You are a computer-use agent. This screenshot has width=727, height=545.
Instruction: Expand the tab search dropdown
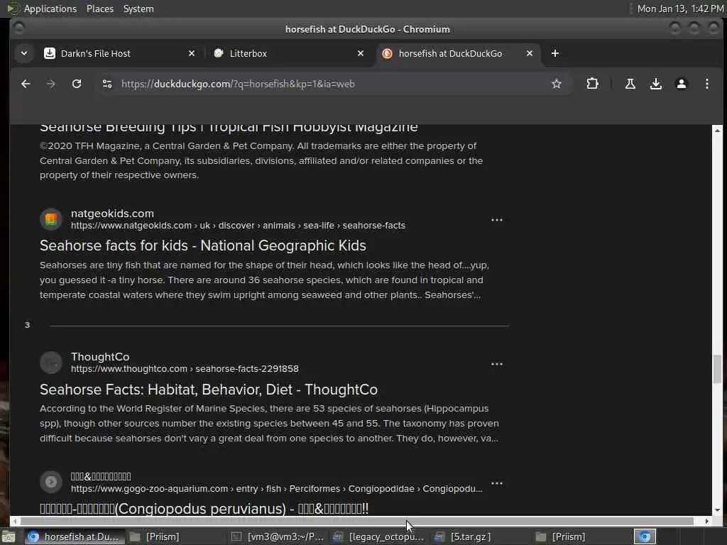24,53
